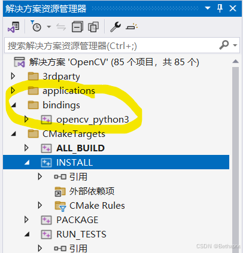Select the ALL_BUILD project

click(80, 148)
